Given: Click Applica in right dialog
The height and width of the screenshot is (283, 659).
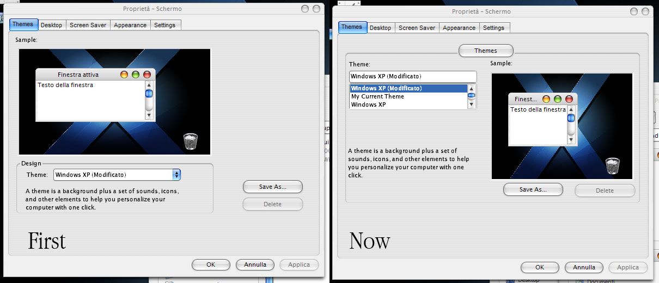Looking at the screenshot, I should [x=628, y=267].
